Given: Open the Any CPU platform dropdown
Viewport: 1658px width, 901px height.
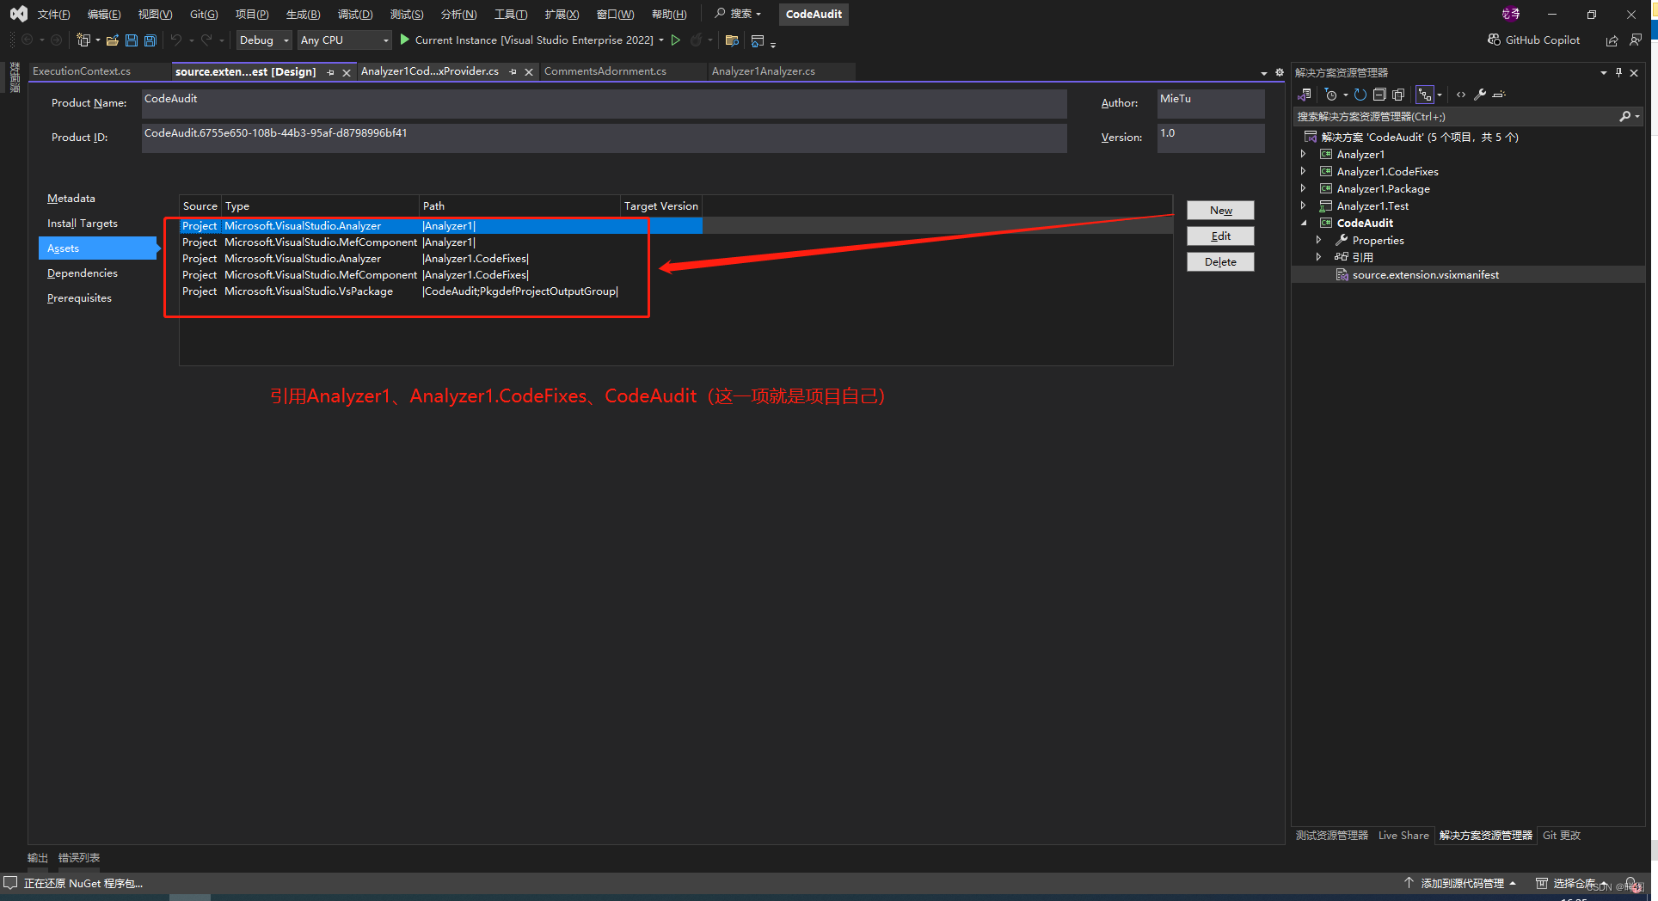Looking at the screenshot, I should tap(345, 40).
